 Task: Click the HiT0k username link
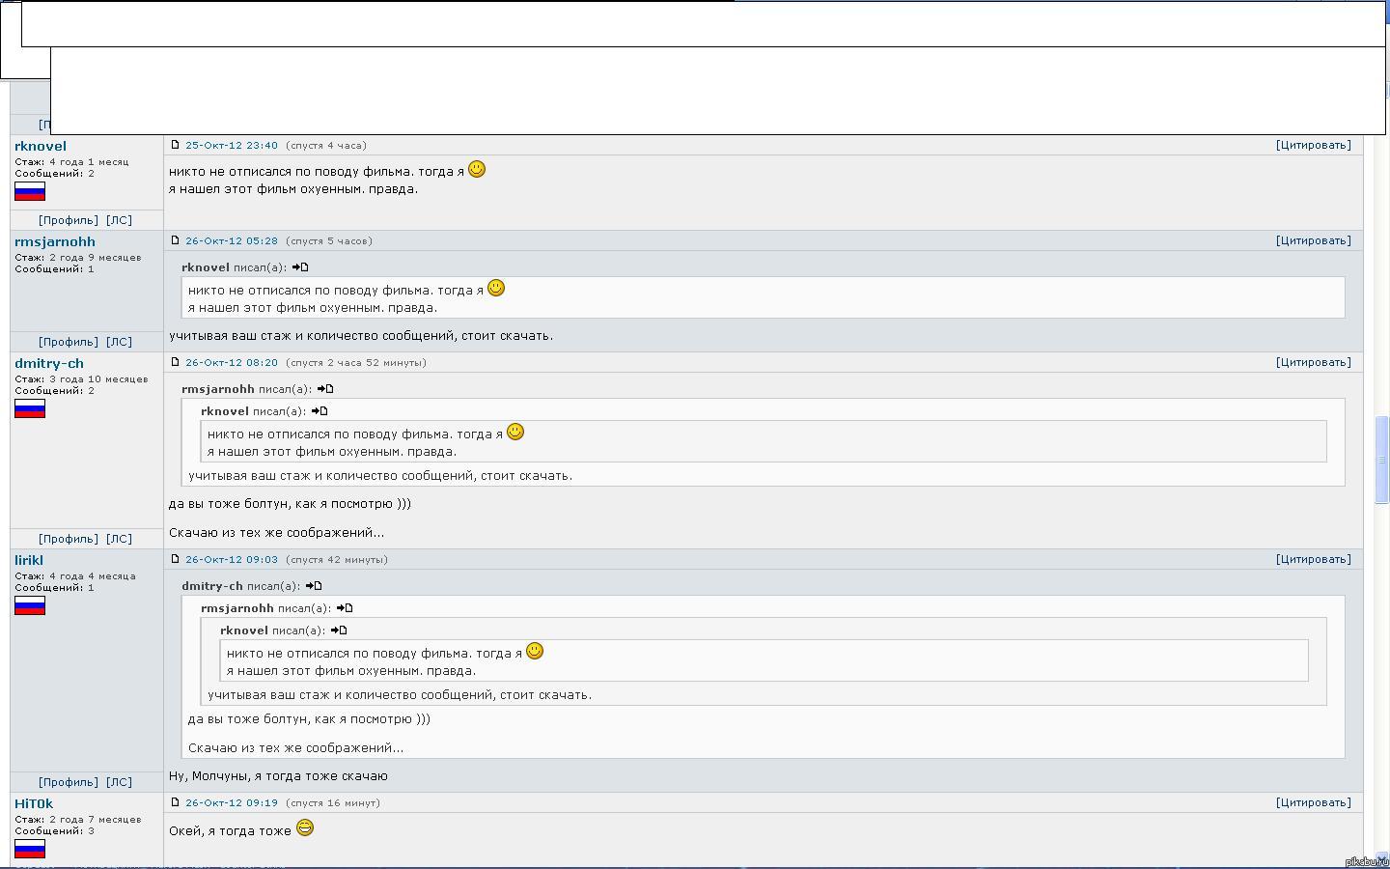coord(34,803)
